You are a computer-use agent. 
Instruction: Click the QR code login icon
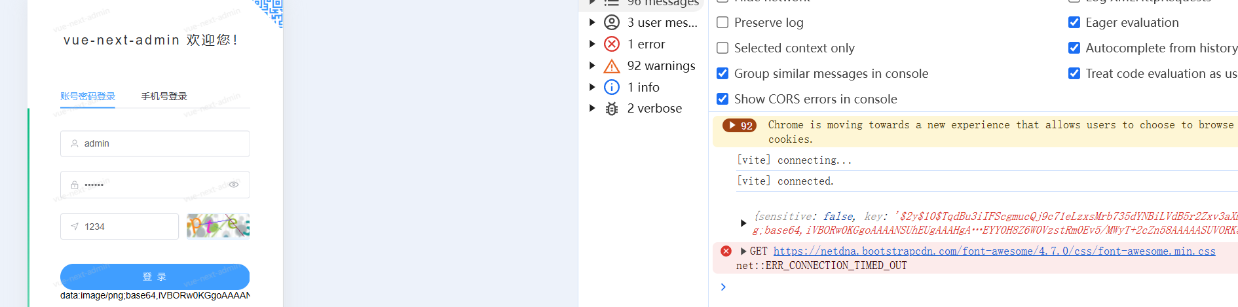click(271, 11)
